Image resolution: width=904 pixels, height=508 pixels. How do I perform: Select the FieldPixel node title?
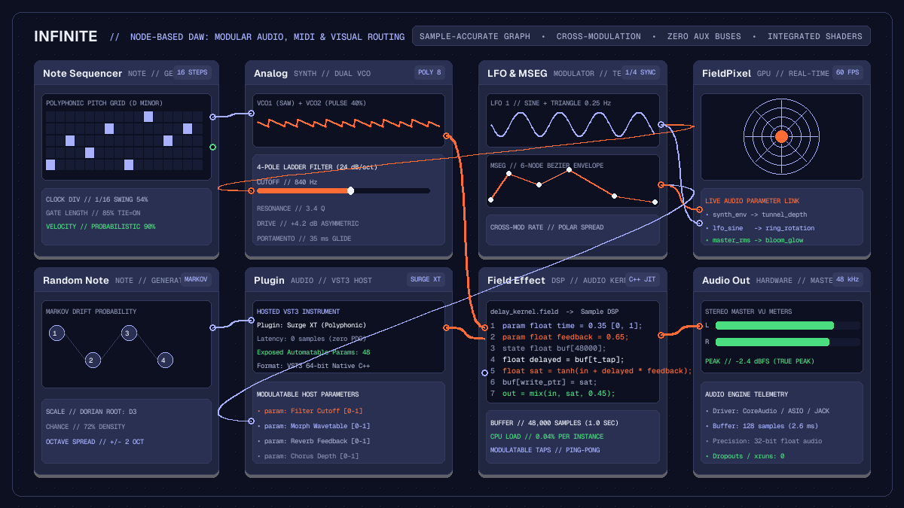pyautogui.click(x=728, y=73)
